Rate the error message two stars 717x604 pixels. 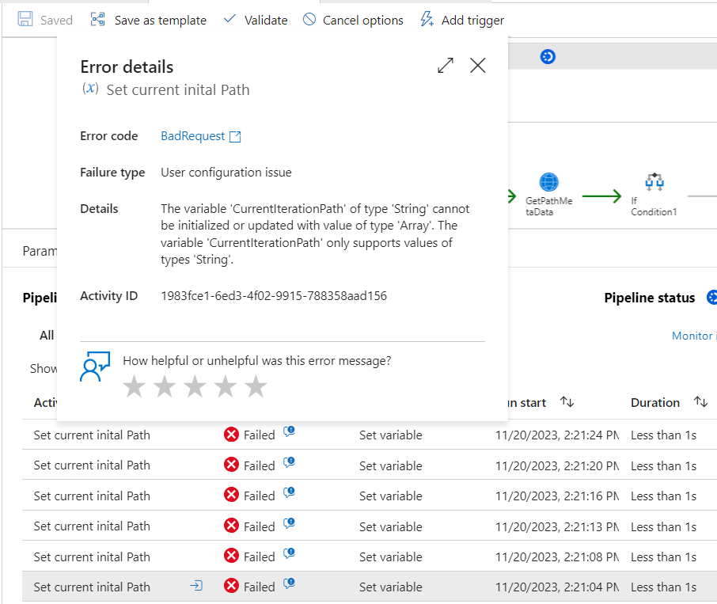click(165, 387)
